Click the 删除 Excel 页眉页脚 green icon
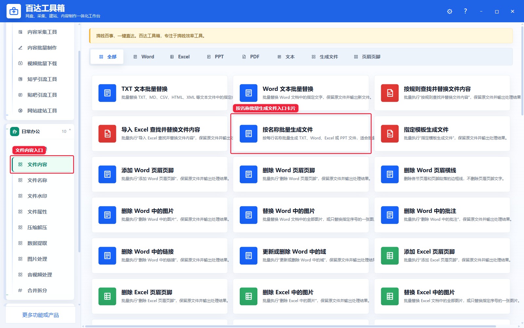The image size is (524, 328). [107, 297]
